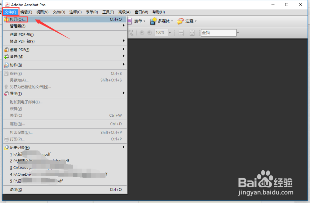The image size is (310, 203).
Task: Open recent file 4 F:\OneDrive
Action: [x=65, y=174]
